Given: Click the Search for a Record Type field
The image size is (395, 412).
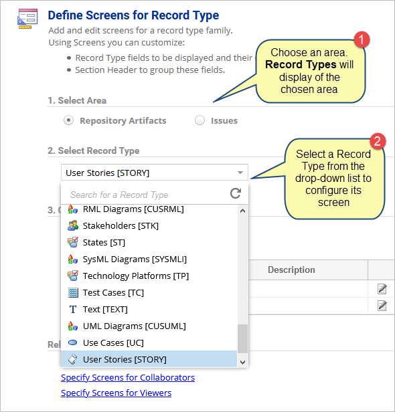Looking at the screenshot, I should 146,195.
